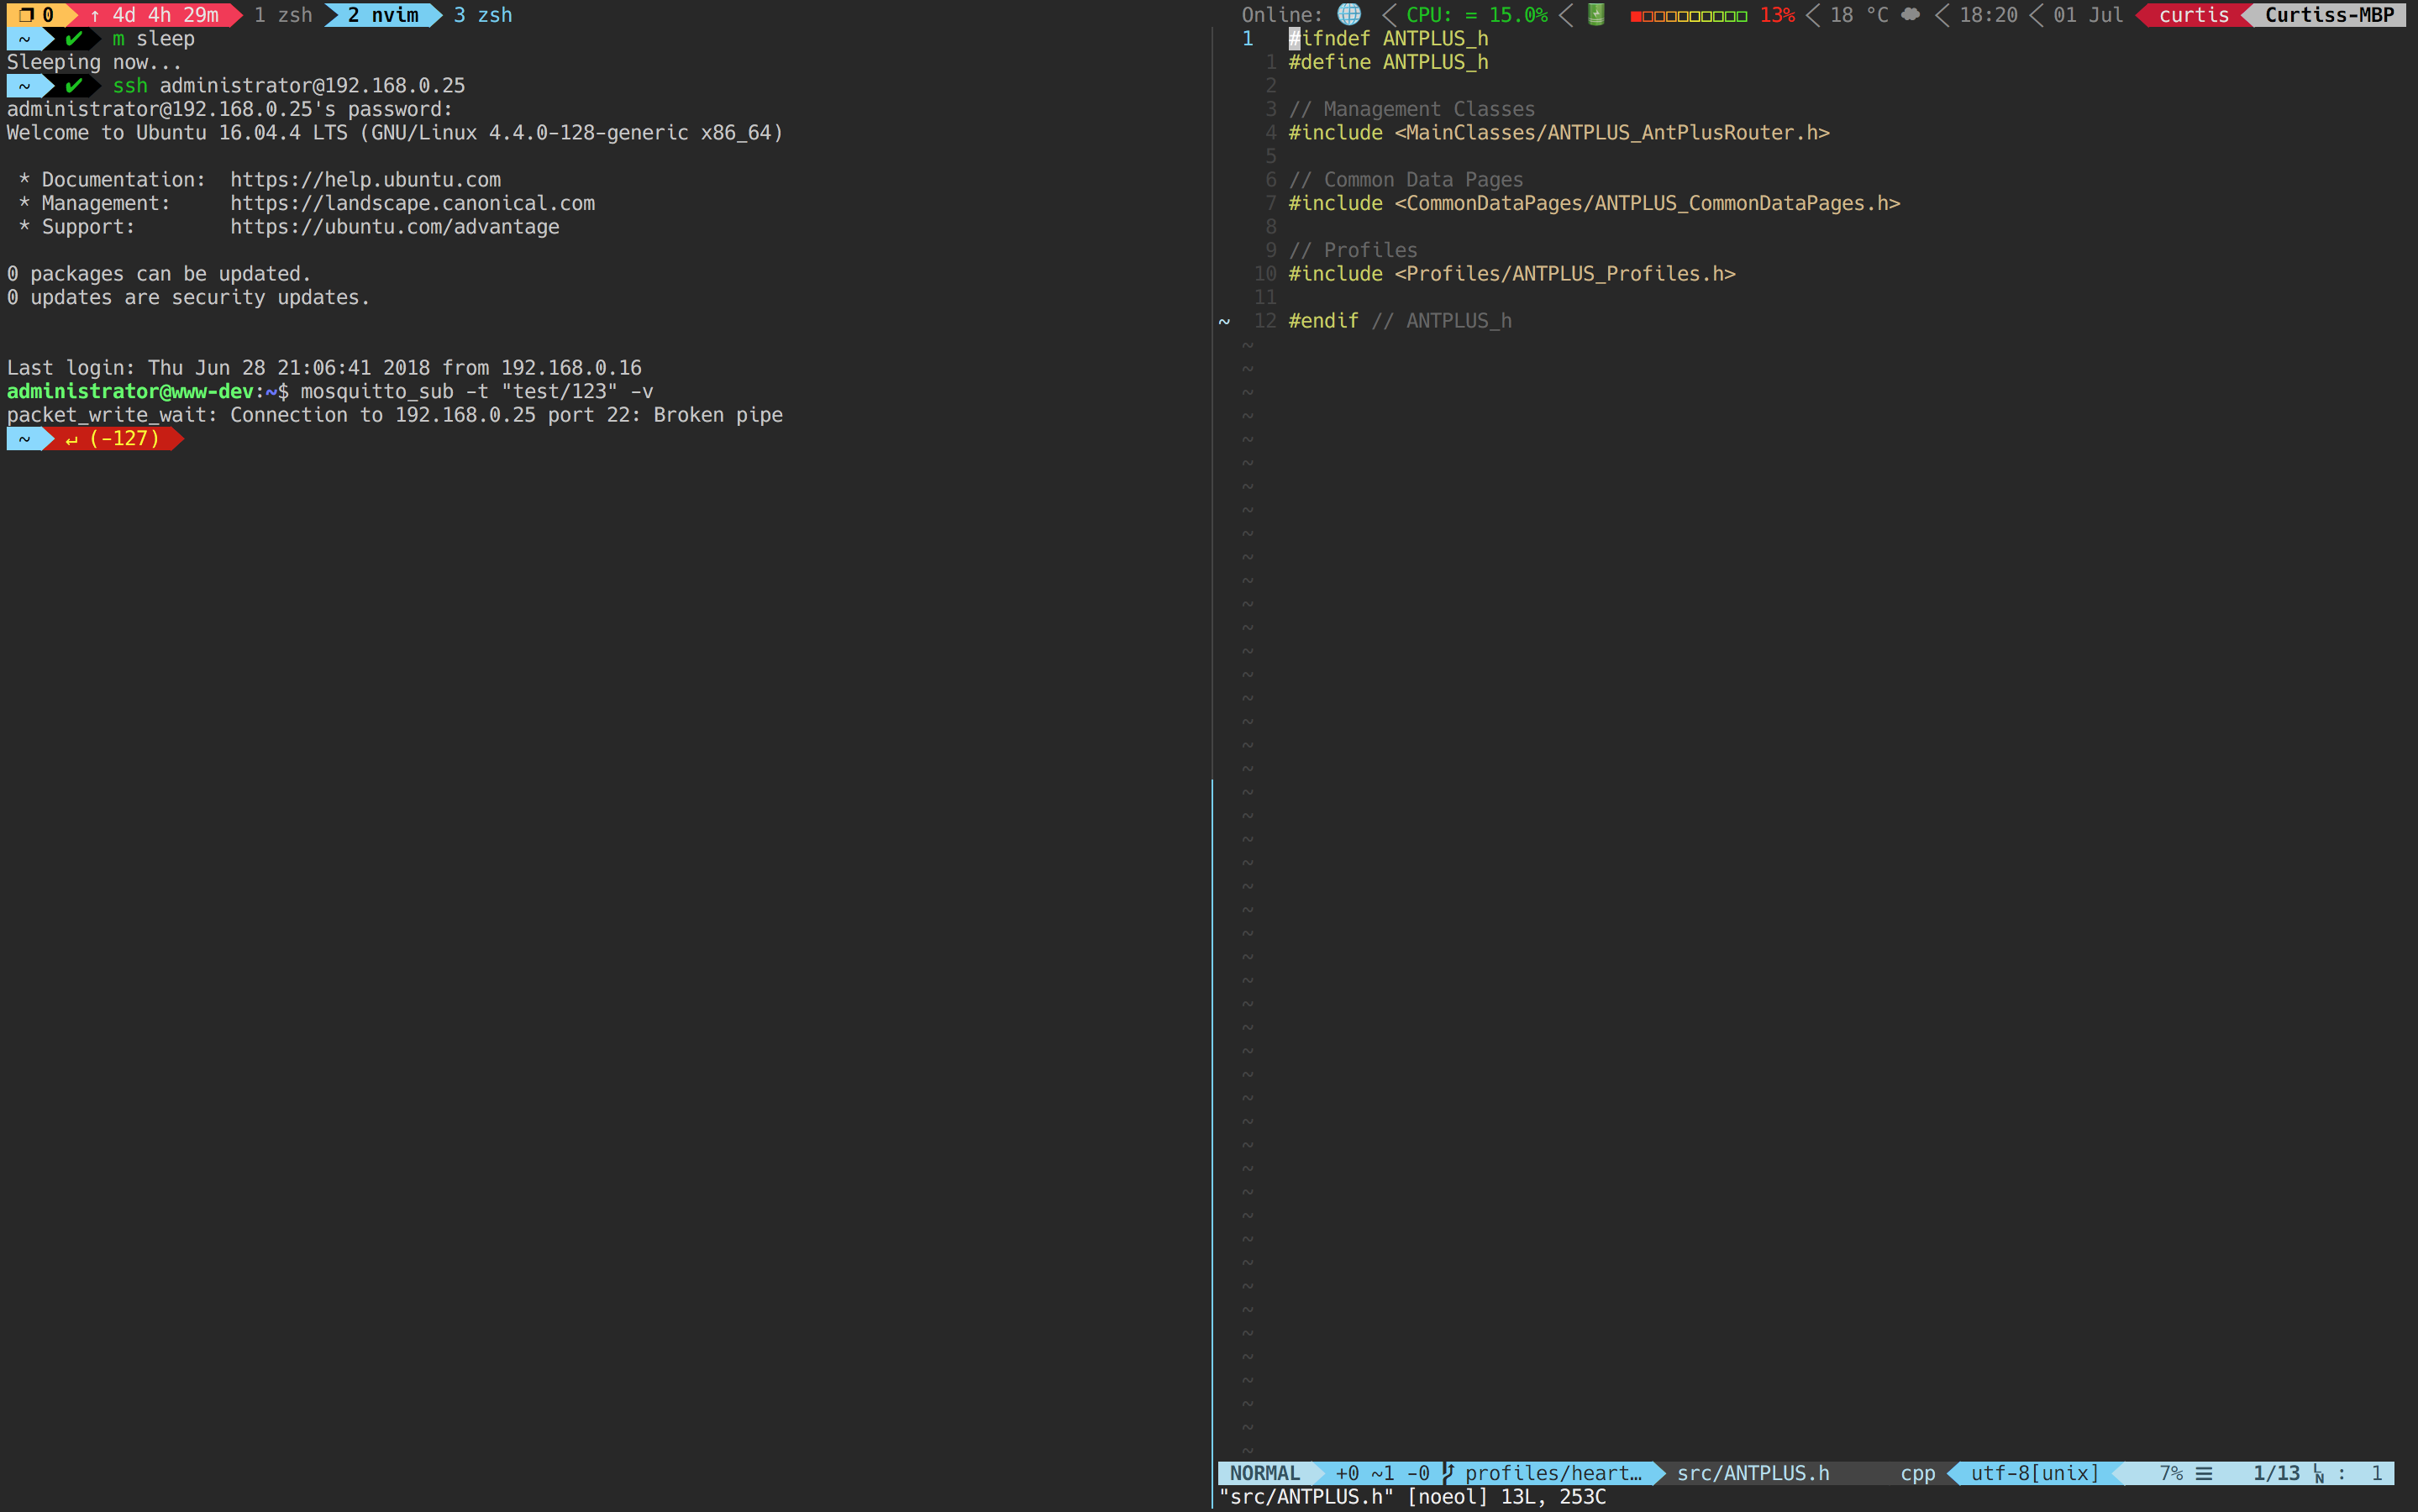This screenshot has width=2418, height=1512.
Task: Click the tmux session 0 icon
Action: pos(26,15)
